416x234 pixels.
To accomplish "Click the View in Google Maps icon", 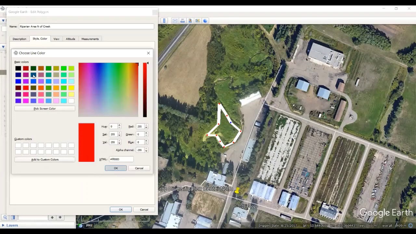I will pos(197,21).
